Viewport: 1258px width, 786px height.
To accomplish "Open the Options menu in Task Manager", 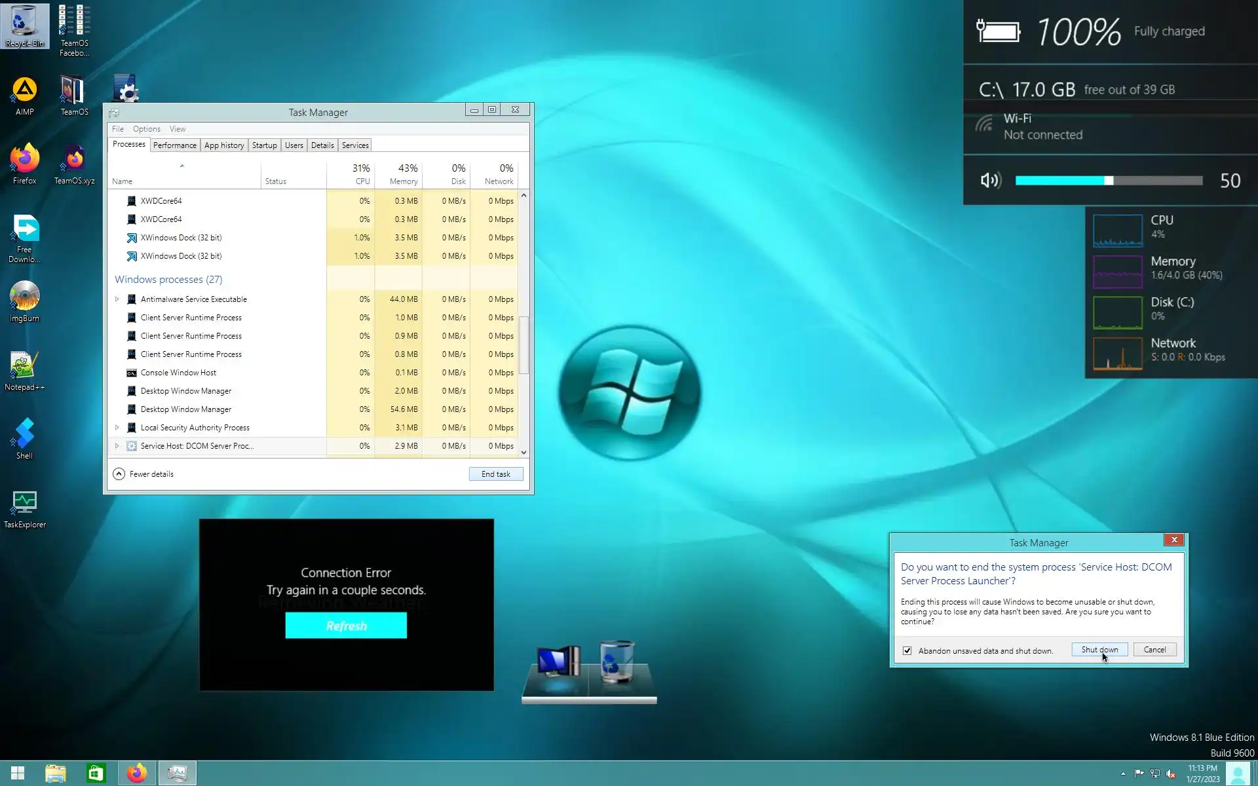I will tap(146, 129).
